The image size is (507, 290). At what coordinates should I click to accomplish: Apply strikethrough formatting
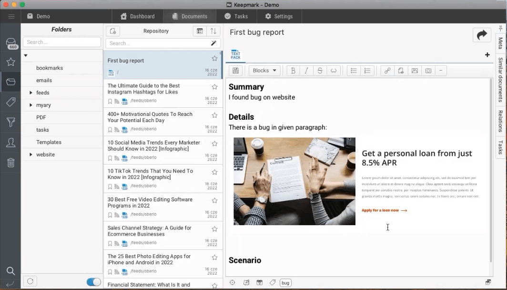click(x=320, y=71)
